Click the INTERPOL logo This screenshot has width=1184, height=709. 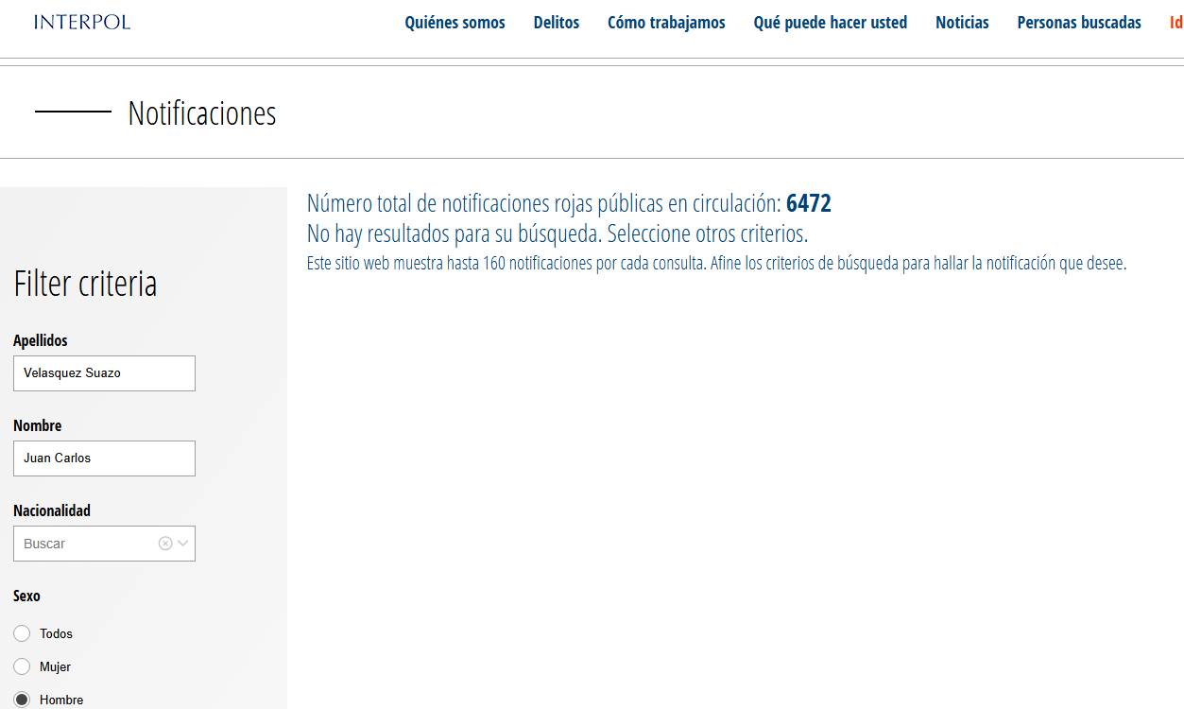pyautogui.click(x=82, y=22)
